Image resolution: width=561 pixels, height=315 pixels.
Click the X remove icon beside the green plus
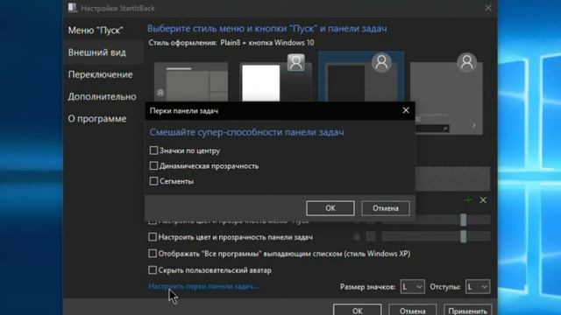[483, 200]
